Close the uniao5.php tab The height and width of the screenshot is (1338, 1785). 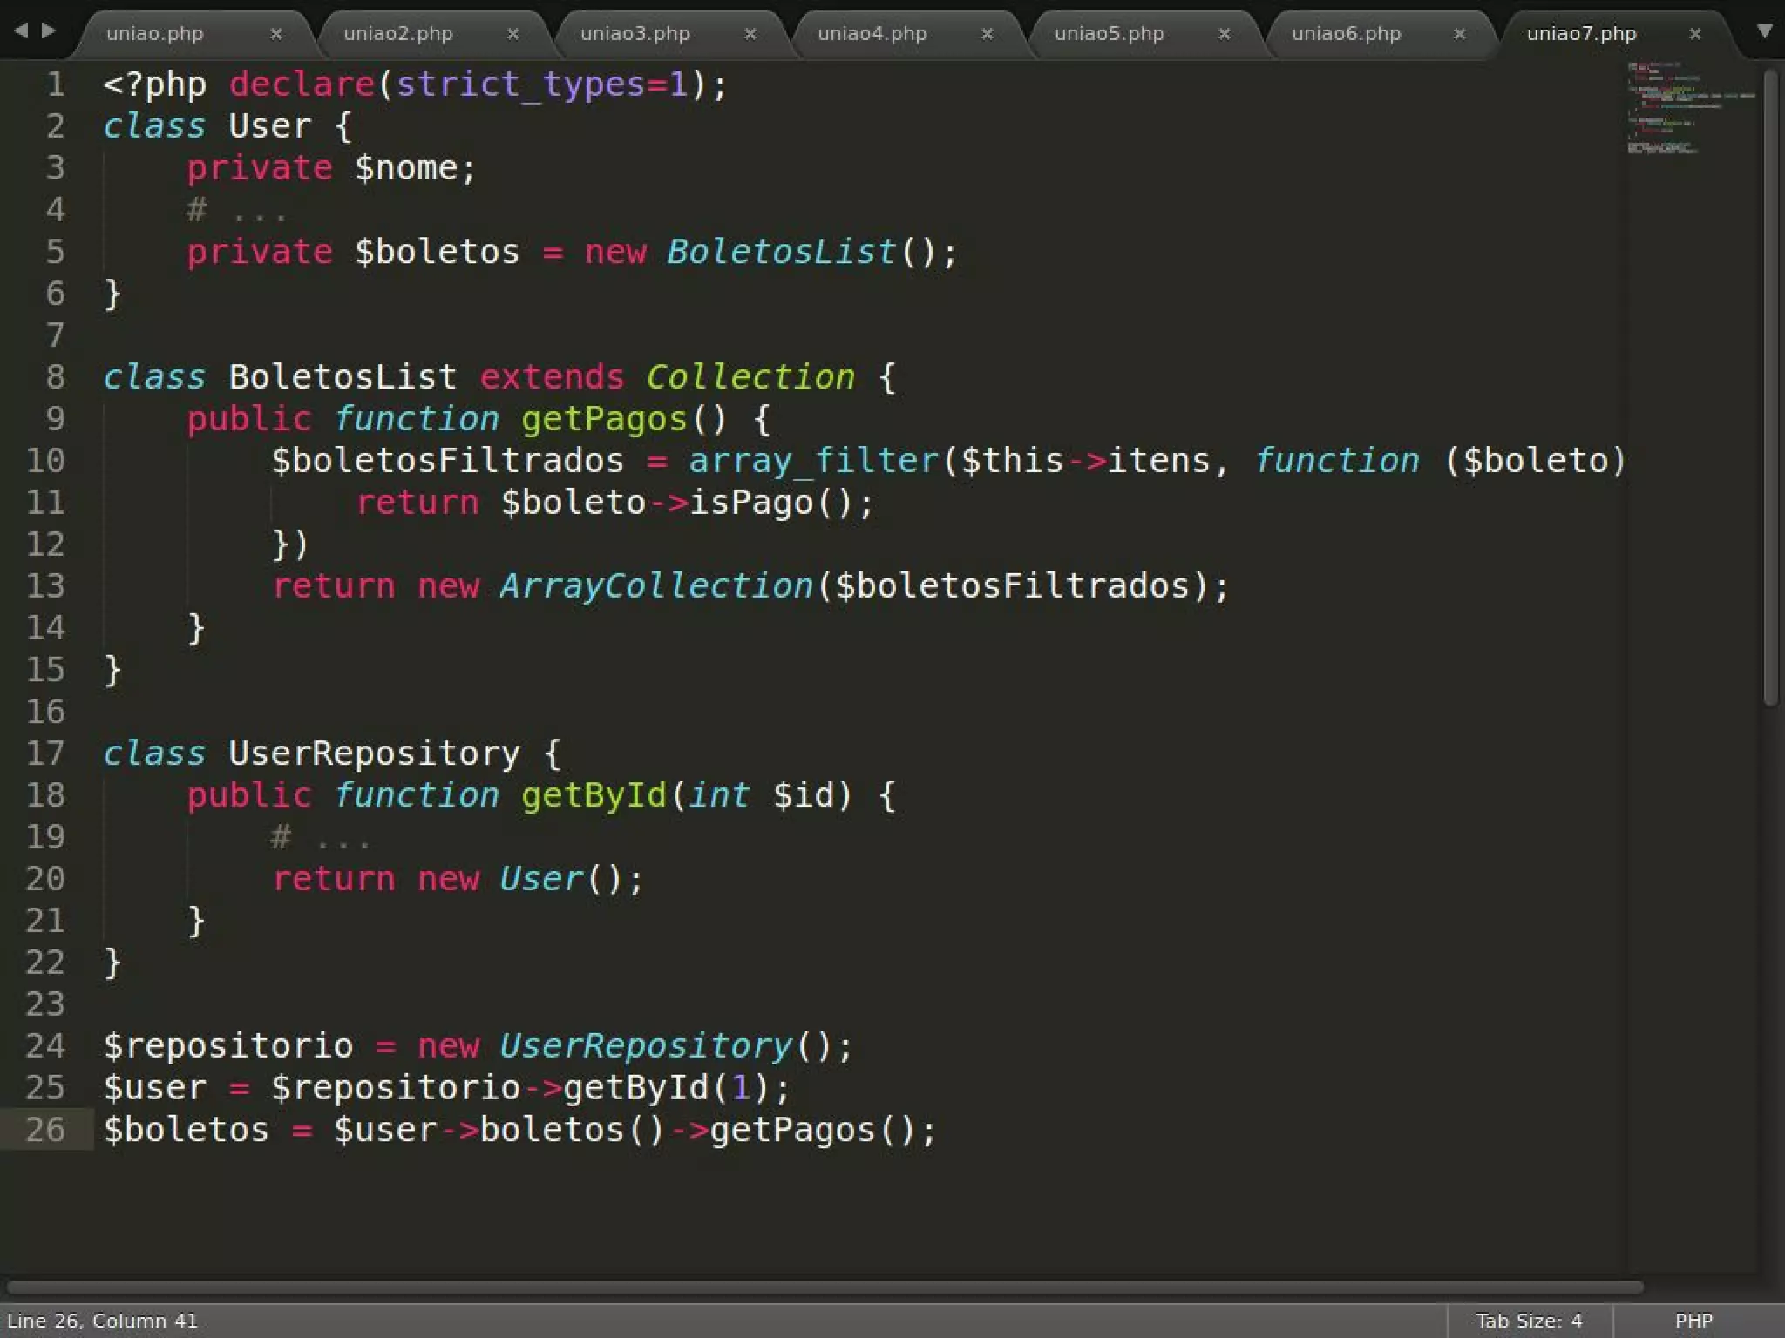pyautogui.click(x=1224, y=34)
